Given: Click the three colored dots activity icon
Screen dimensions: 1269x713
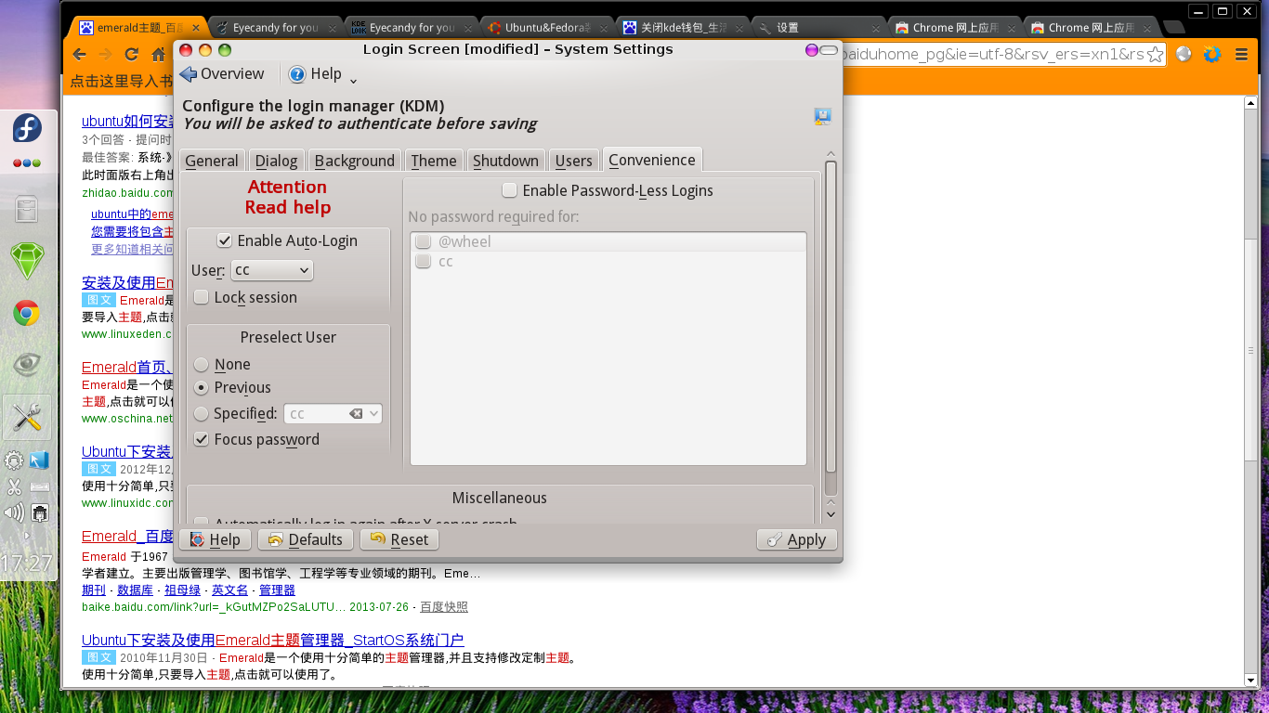Looking at the screenshot, I should (27, 163).
